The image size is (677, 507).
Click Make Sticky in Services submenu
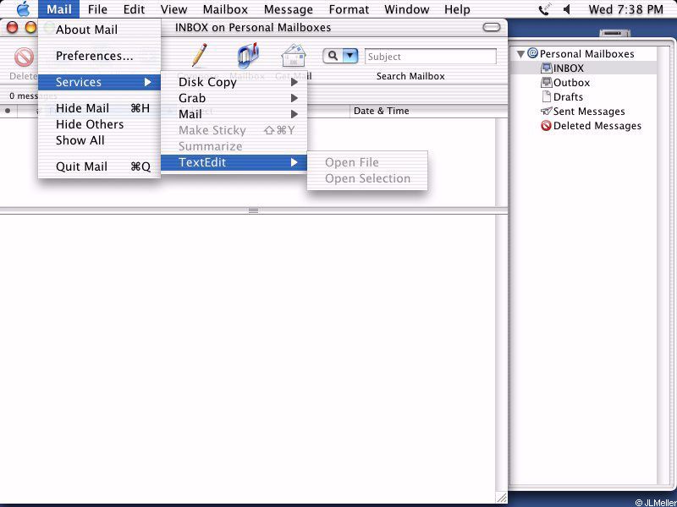point(234,130)
